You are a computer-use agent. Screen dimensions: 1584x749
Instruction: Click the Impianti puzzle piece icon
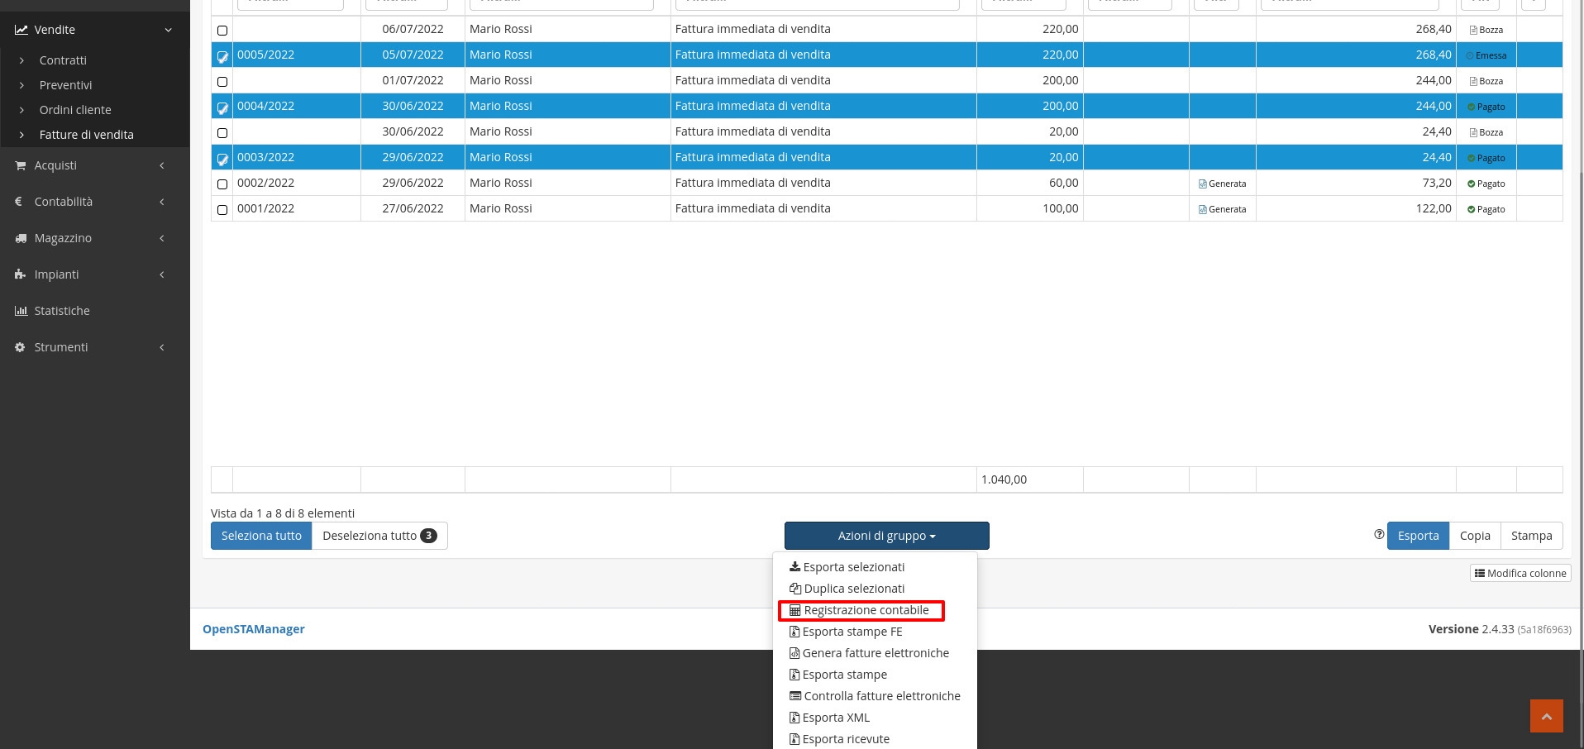(x=21, y=274)
